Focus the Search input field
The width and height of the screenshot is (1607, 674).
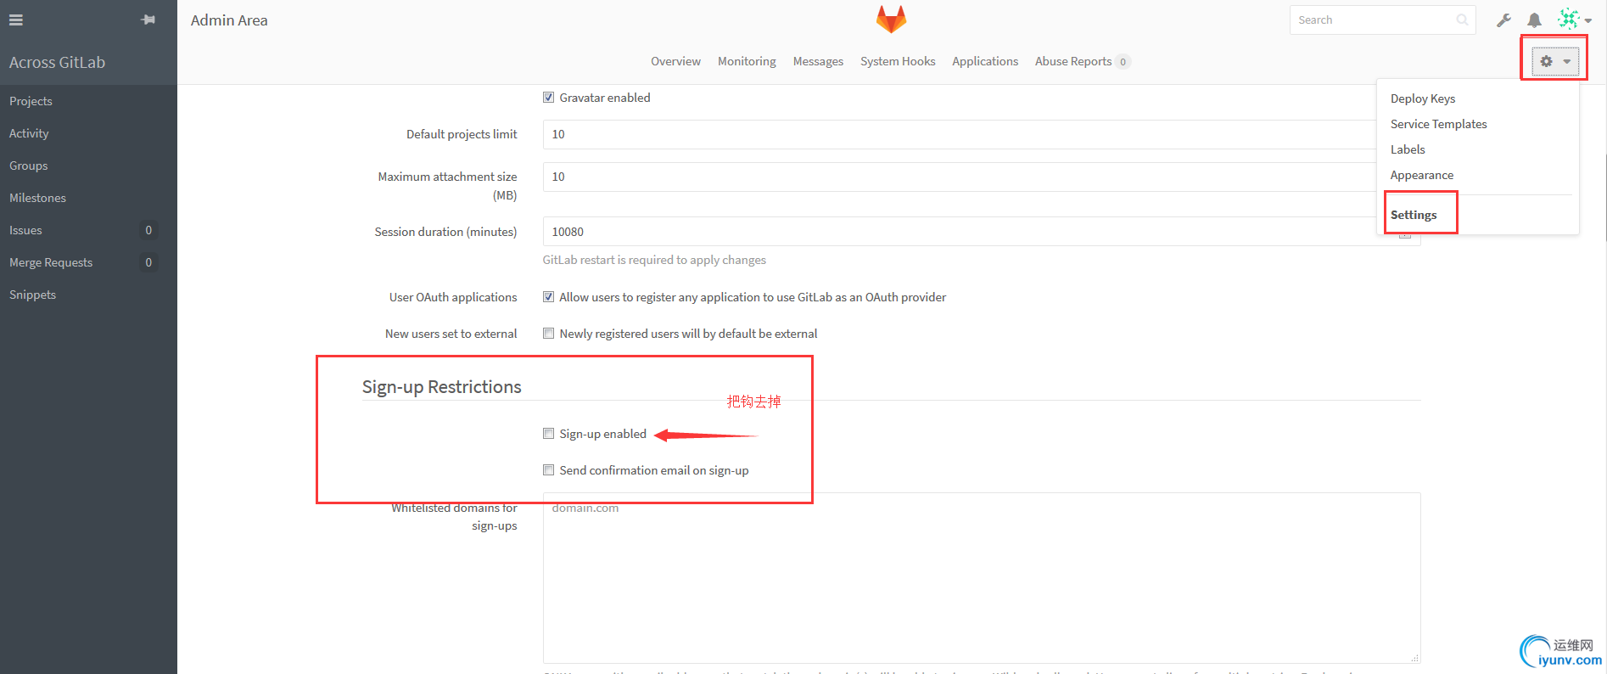click(1382, 20)
